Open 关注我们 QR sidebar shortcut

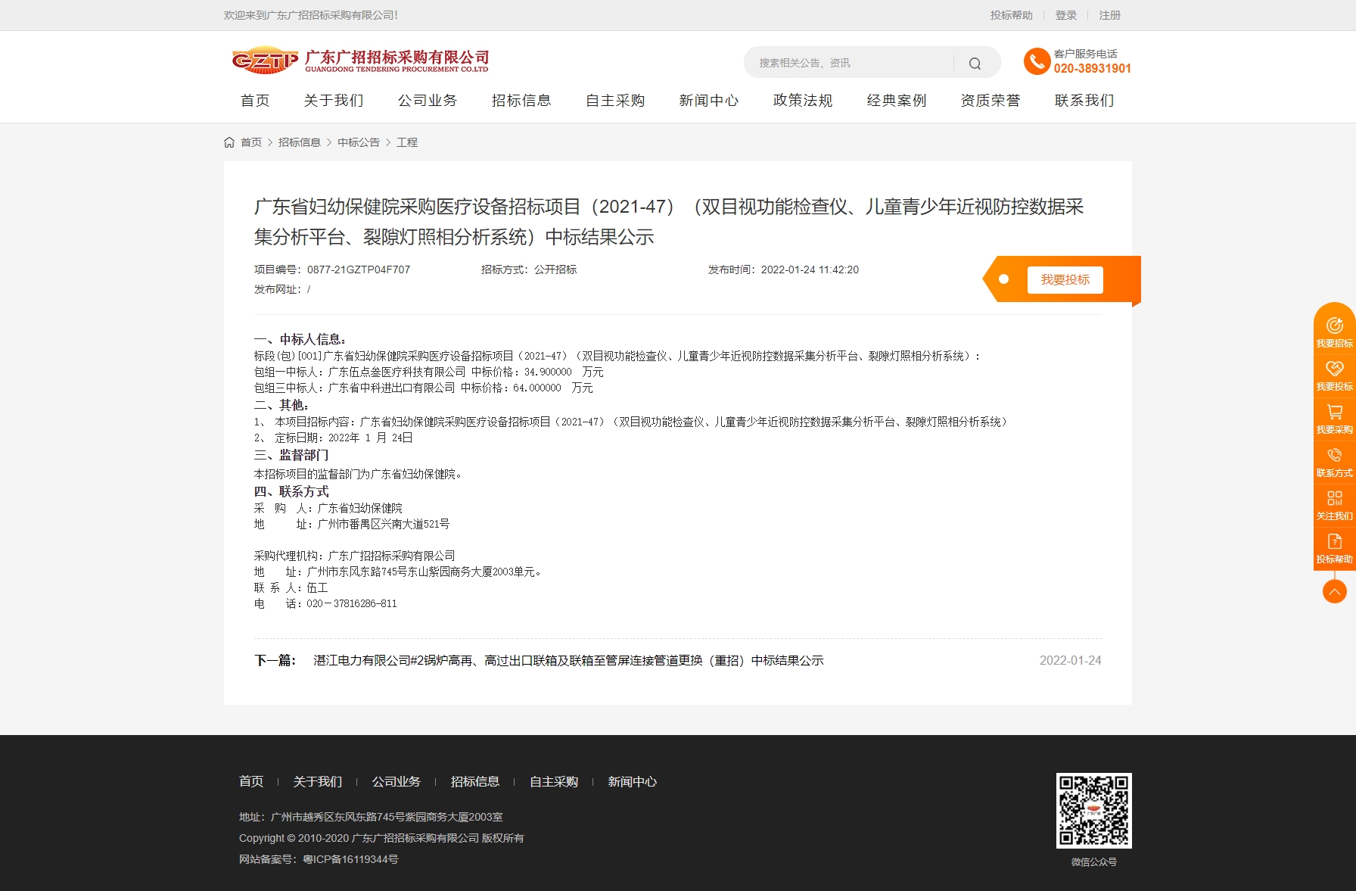point(1334,505)
